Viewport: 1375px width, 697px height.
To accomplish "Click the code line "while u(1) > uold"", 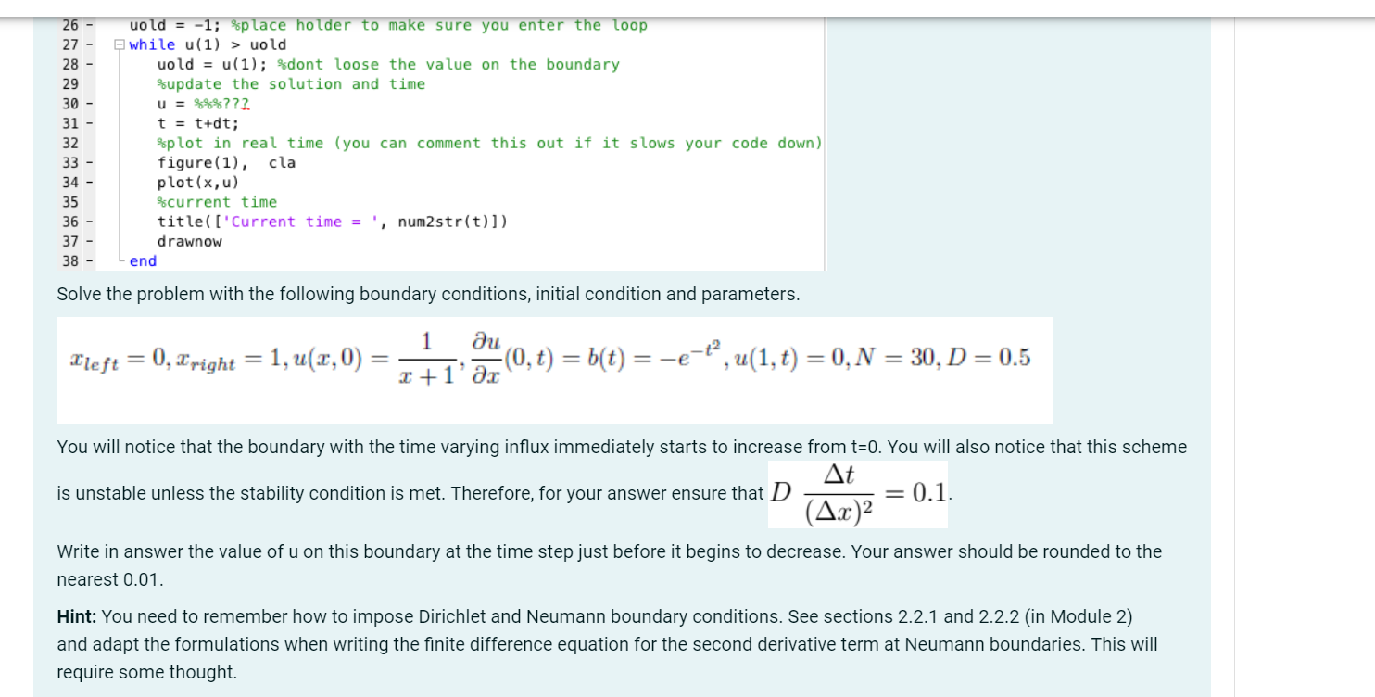I will pos(208,44).
